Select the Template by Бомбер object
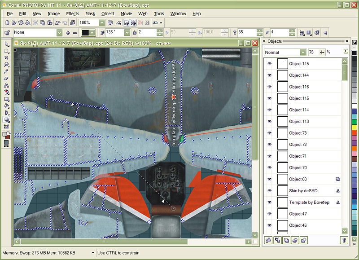This screenshot has width=359, height=260. tap(309, 203)
